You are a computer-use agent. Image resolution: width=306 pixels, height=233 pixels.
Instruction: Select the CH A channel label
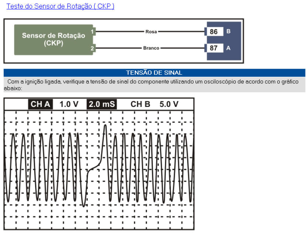[40, 104]
